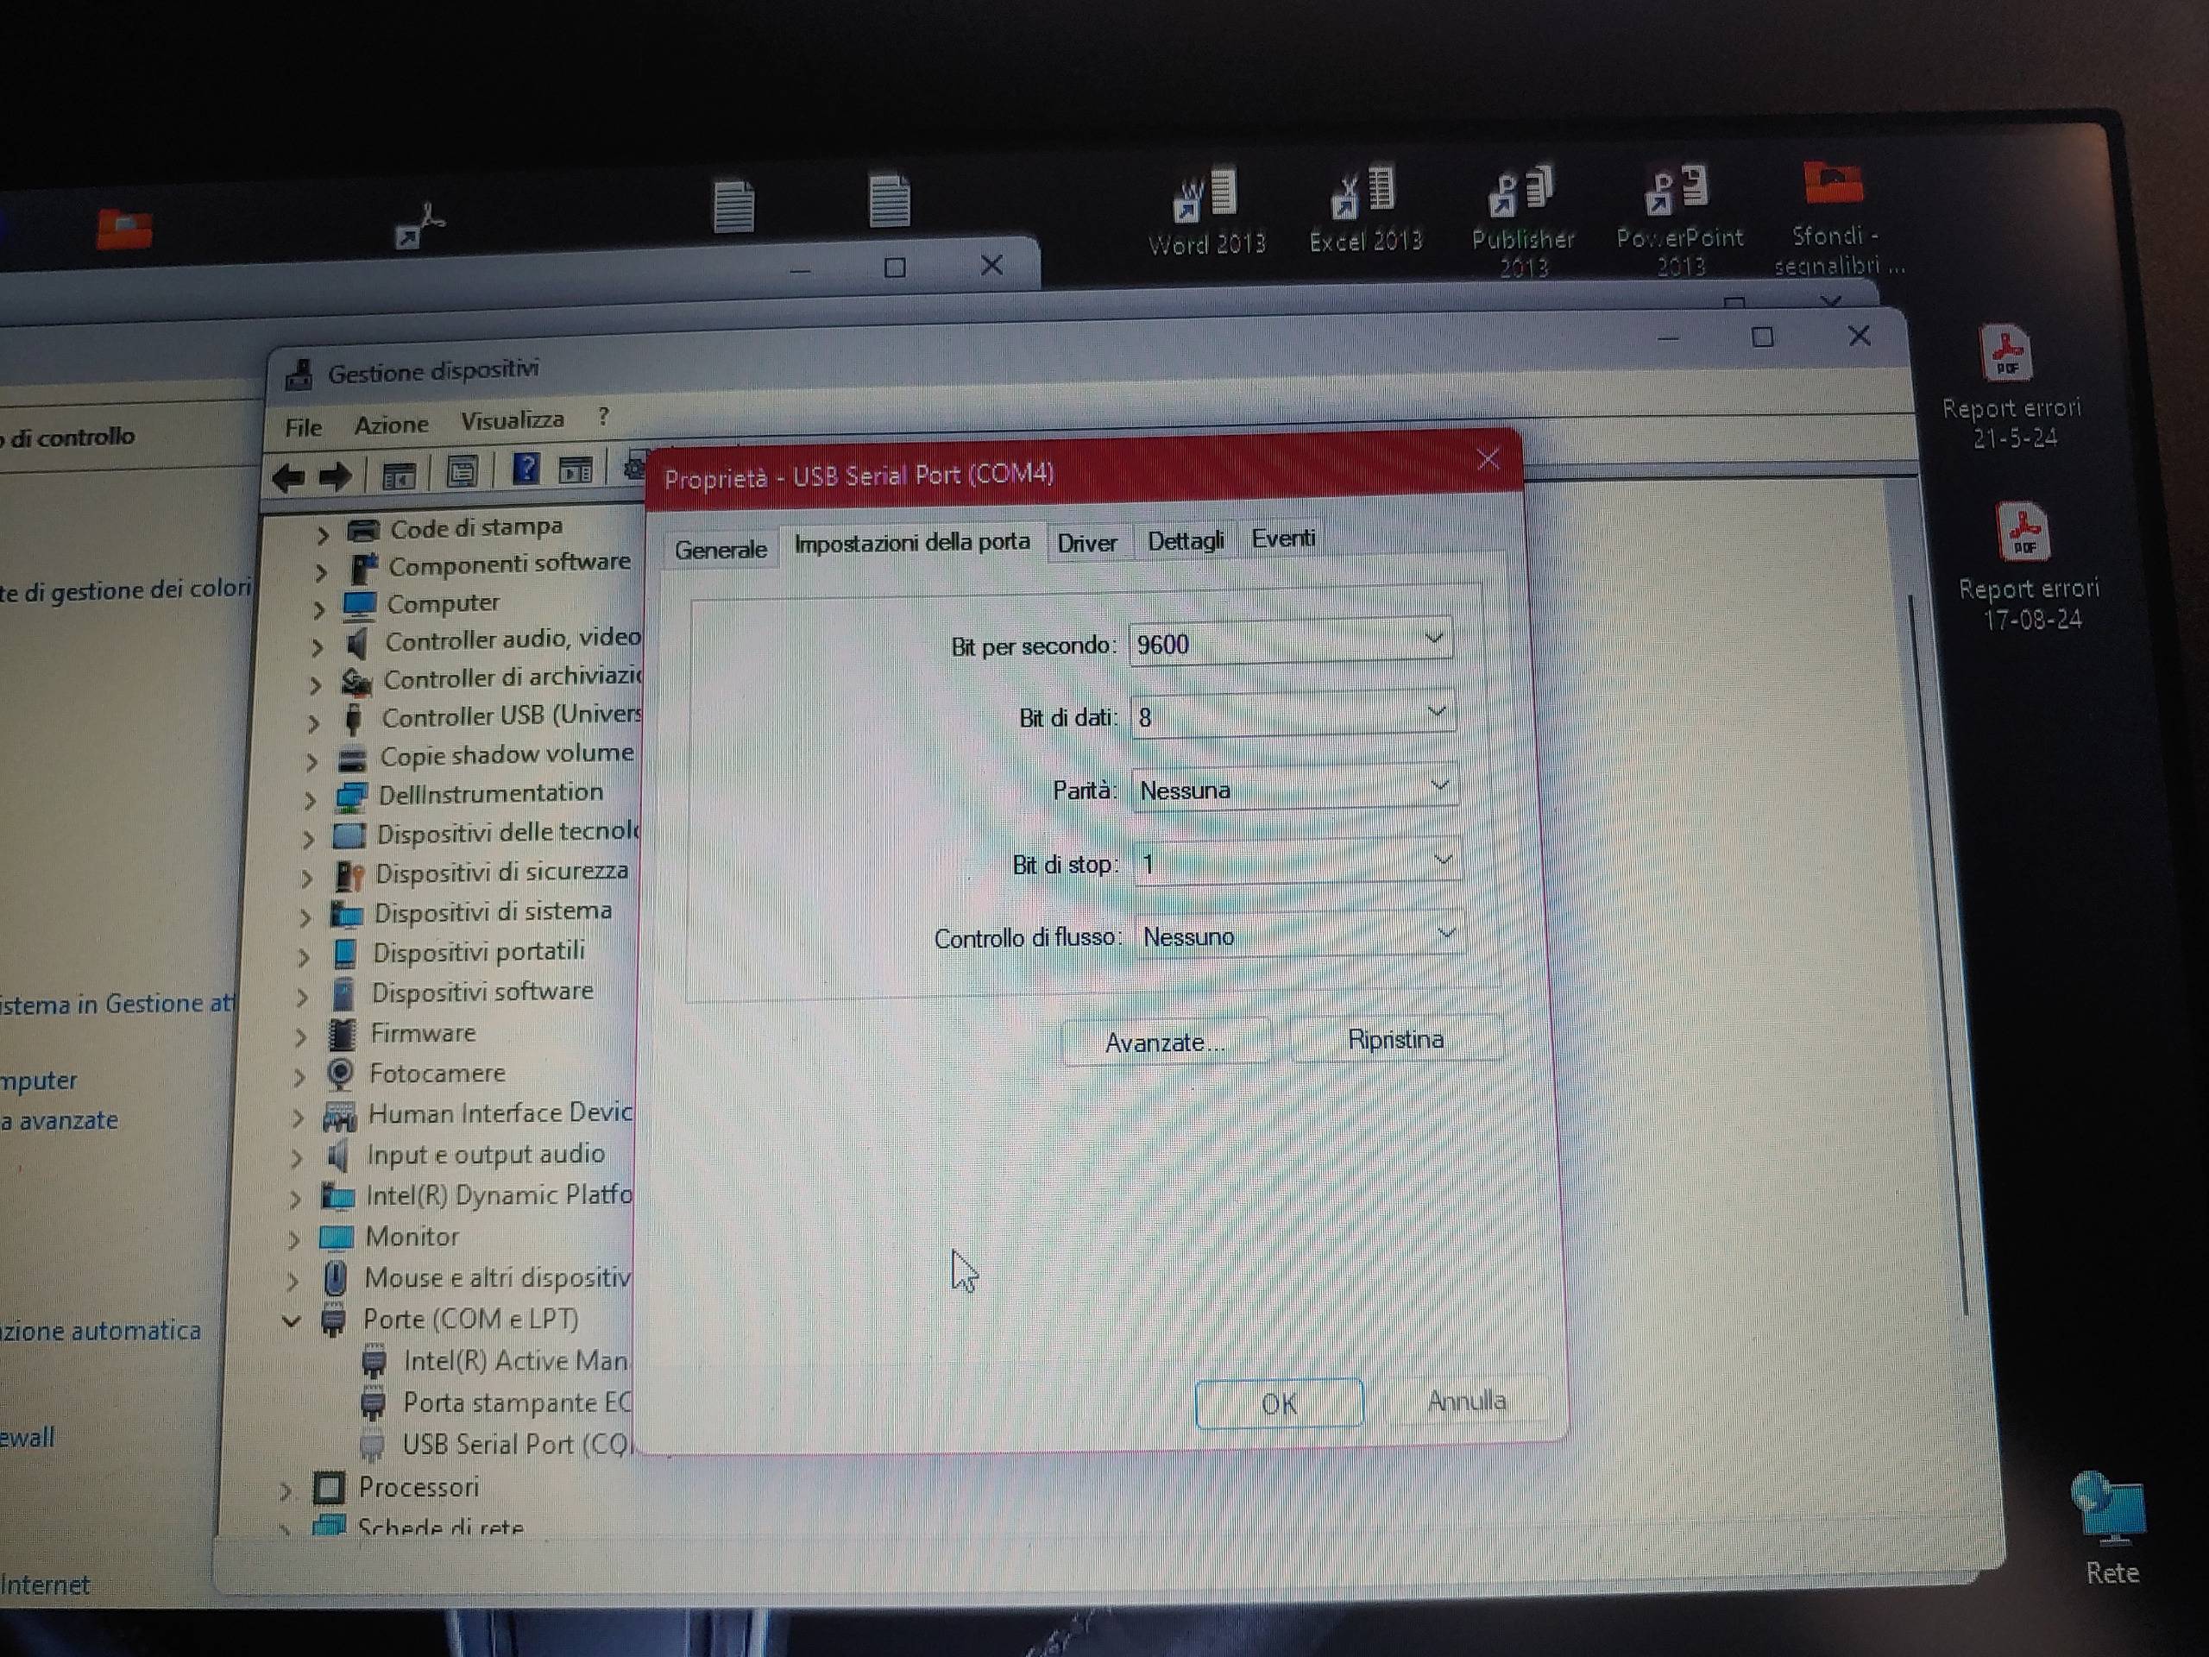The image size is (2209, 1657).
Task: Click the Back arrow in Gestione dispositivi toolbar
Action: tap(288, 477)
